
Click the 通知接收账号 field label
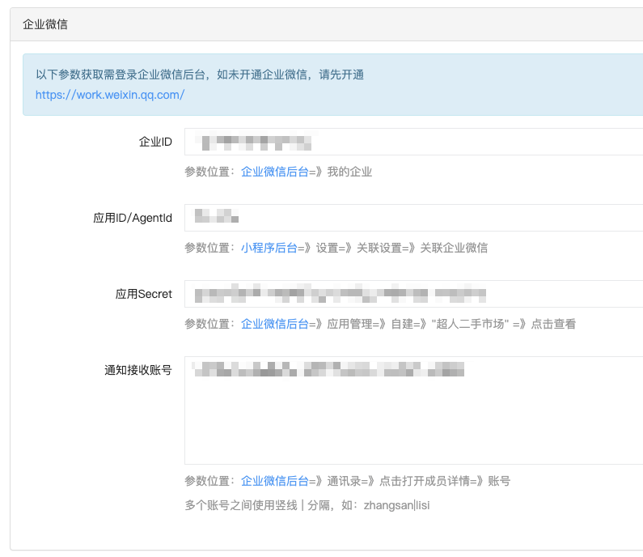pos(138,370)
